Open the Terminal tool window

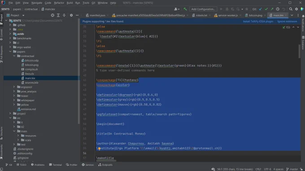tap(56, 165)
